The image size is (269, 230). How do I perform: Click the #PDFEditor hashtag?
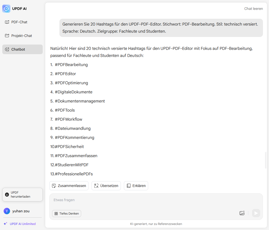[65, 74]
